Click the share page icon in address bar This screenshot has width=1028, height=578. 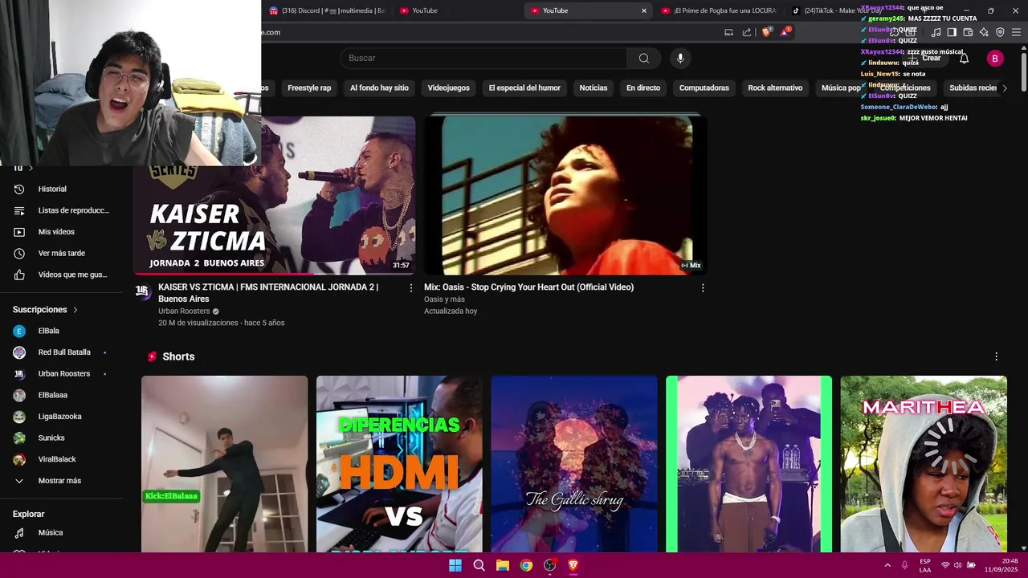pos(747,32)
